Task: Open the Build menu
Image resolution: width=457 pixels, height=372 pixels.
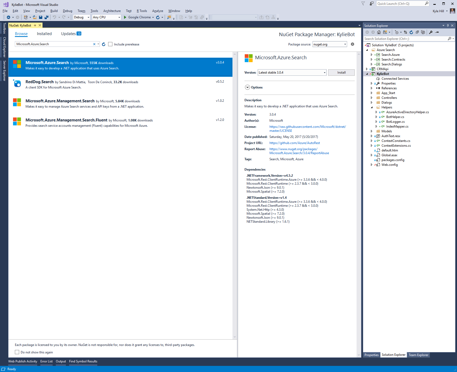Action: (54, 11)
